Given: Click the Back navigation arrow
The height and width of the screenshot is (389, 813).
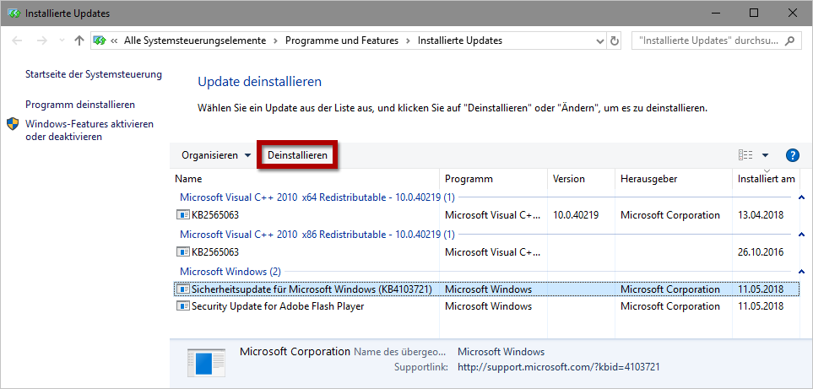Looking at the screenshot, I should pos(19,41).
